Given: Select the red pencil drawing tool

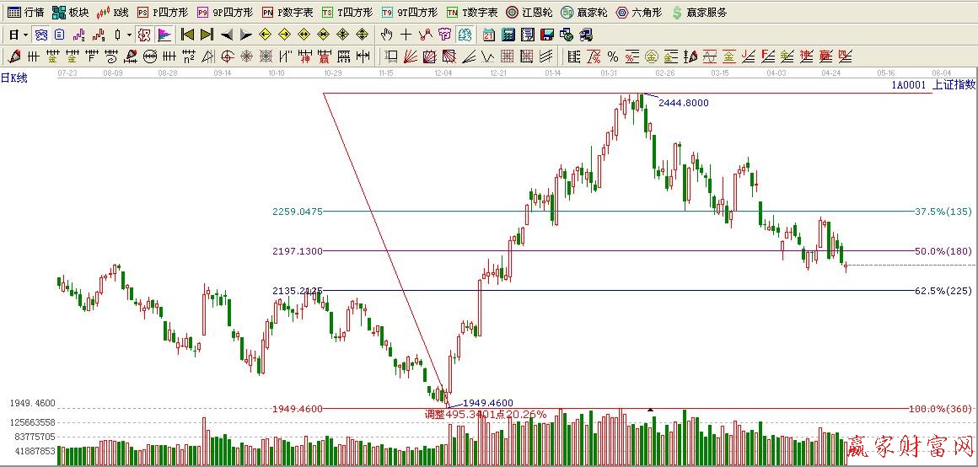Looking at the screenshot, I should tap(14, 56).
